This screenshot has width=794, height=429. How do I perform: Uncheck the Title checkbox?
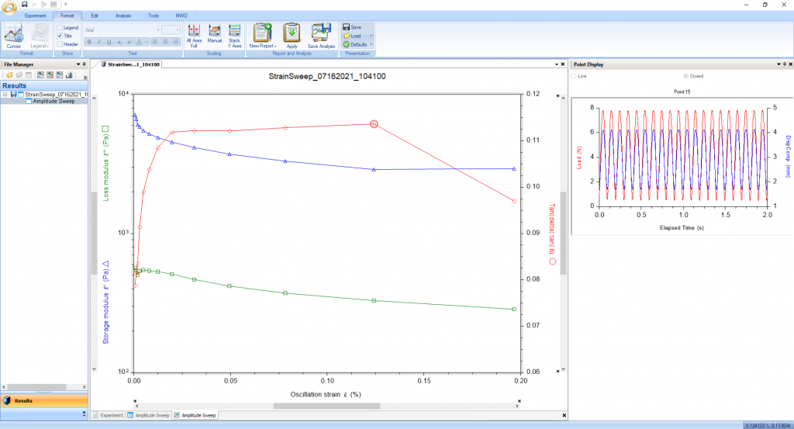point(60,36)
